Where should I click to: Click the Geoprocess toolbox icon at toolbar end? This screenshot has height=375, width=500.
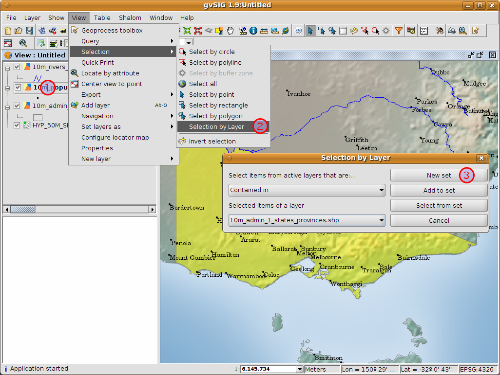coord(476,31)
